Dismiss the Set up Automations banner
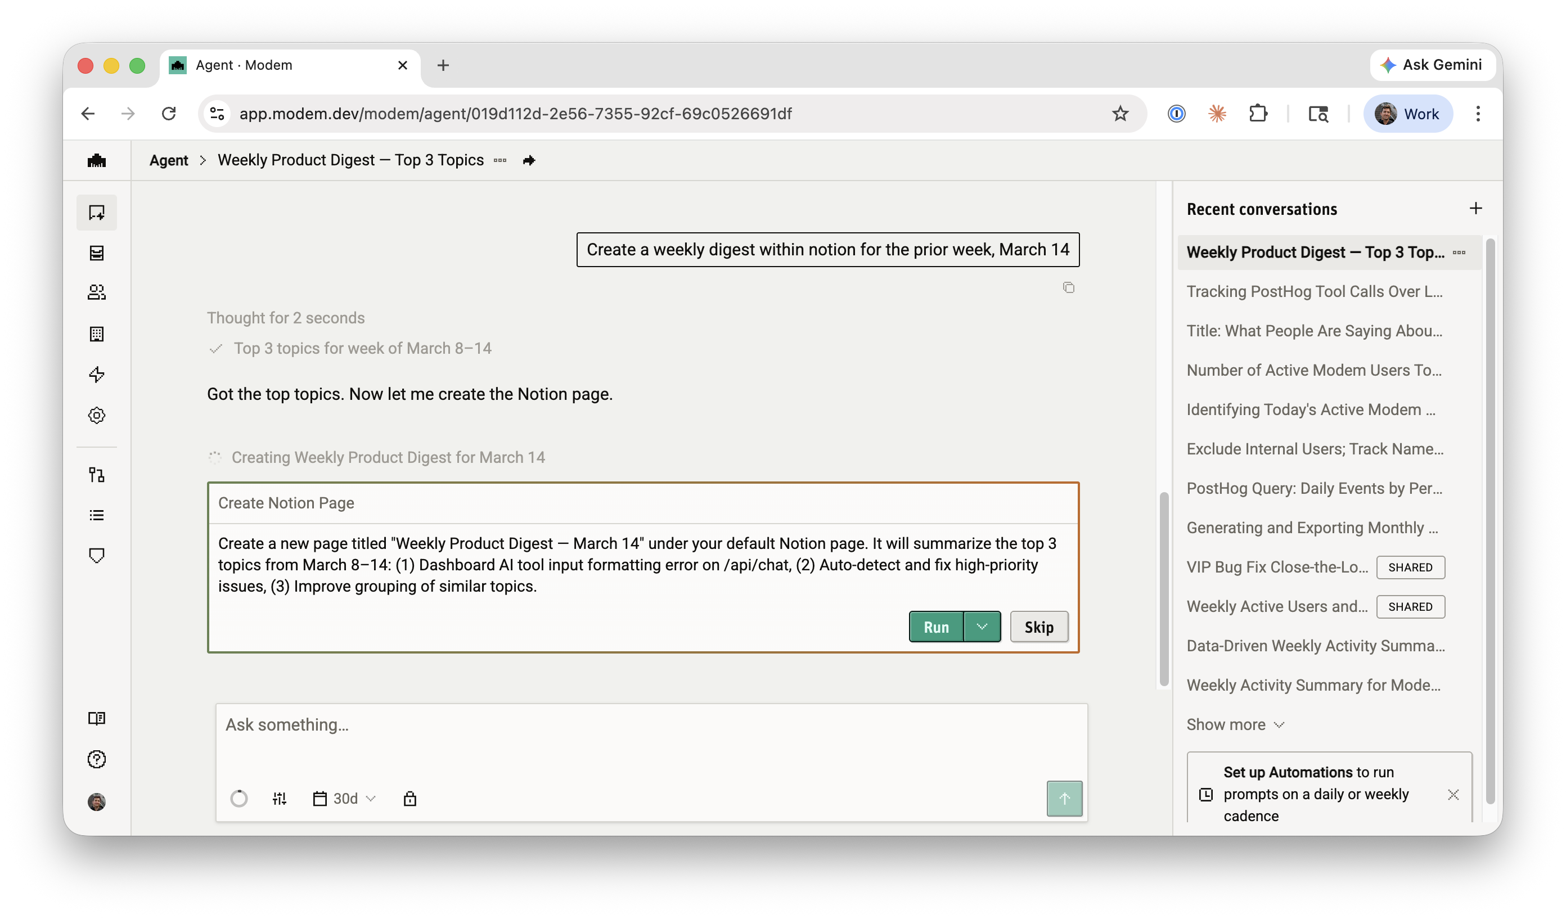Screen dimensions: 1566x919 coord(1453,794)
